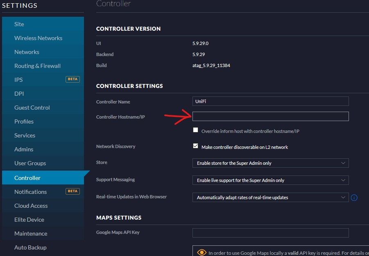Screen dimensions: 369x256
Task: Open the Maintenance section
Action: pos(43,234)
